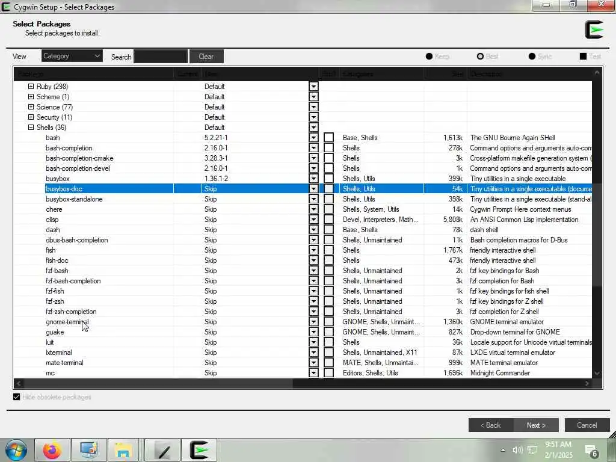Select the fish-doc package row

pyautogui.click(x=303, y=260)
